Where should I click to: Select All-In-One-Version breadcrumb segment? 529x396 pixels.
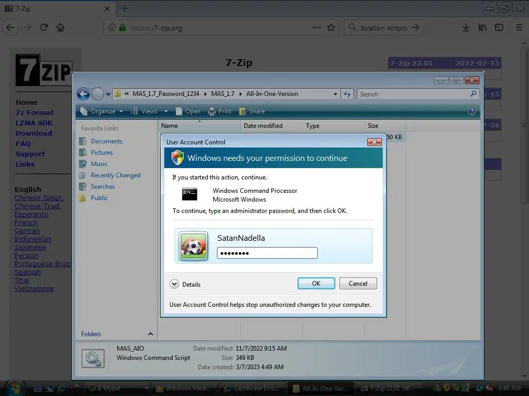(x=272, y=94)
